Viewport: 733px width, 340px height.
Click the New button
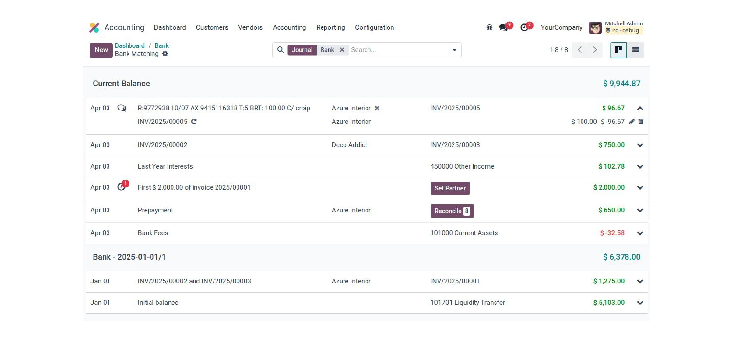(101, 50)
